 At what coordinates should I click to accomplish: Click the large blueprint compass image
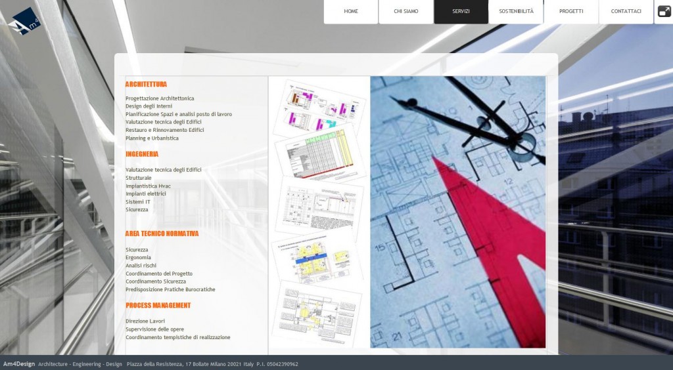coord(457,212)
